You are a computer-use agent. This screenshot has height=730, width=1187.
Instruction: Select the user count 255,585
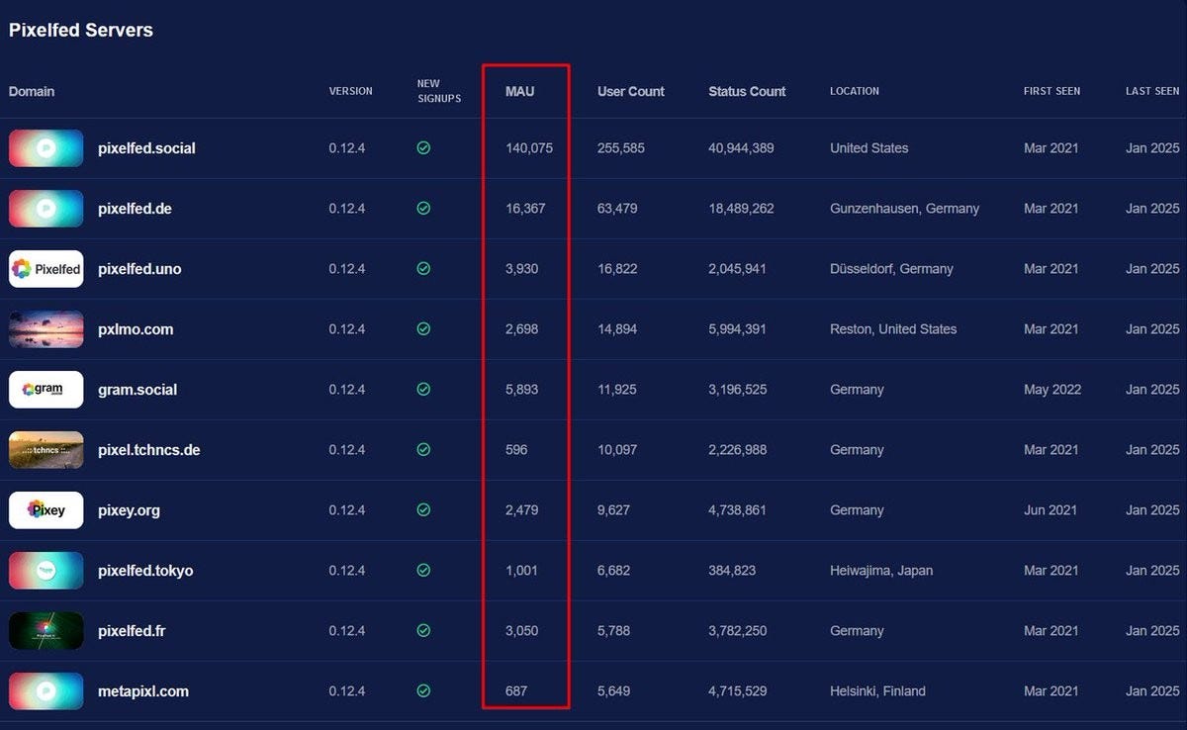[x=621, y=148]
